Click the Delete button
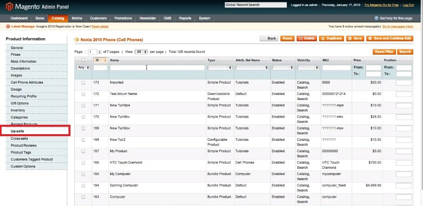Screen dimensions: 423x206 click(x=307, y=38)
